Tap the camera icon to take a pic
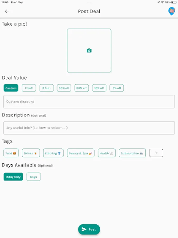 [89, 51]
